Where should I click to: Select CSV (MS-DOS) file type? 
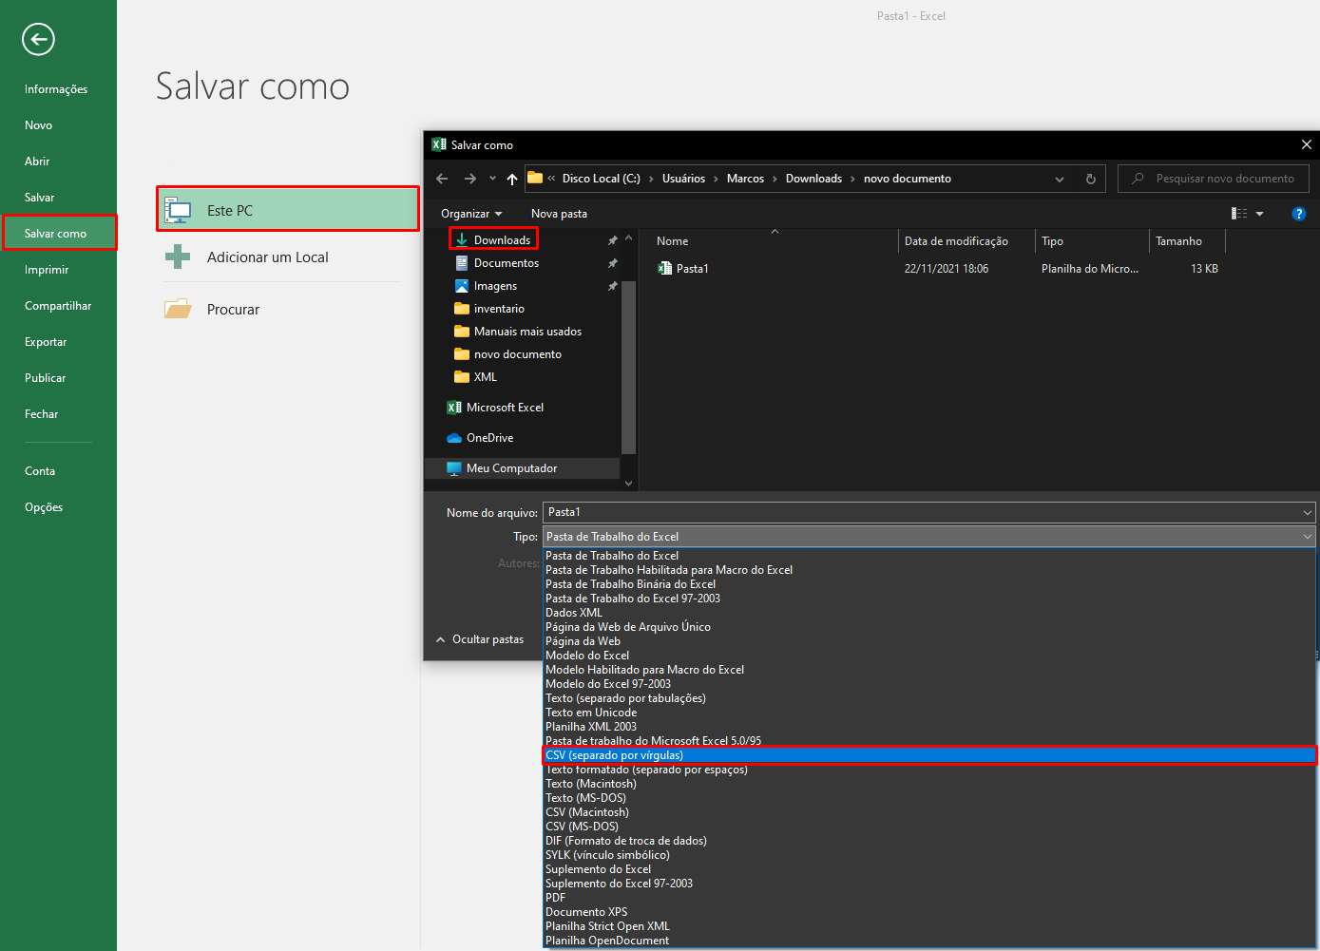click(x=929, y=827)
